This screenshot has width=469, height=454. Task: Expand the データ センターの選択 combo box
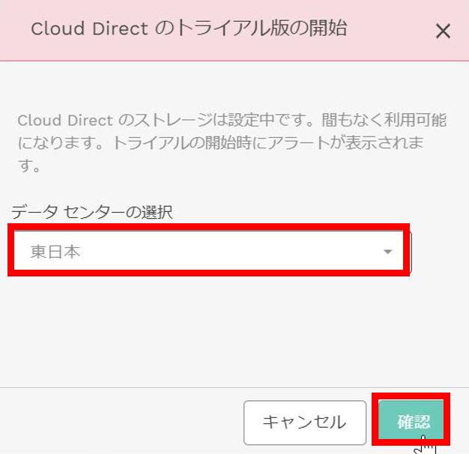[x=210, y=252]
